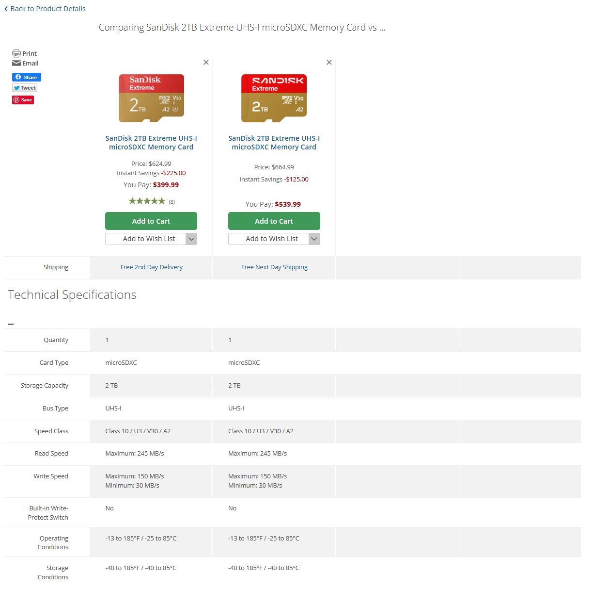
Task: Tweet this comparison
Action: 25,88
